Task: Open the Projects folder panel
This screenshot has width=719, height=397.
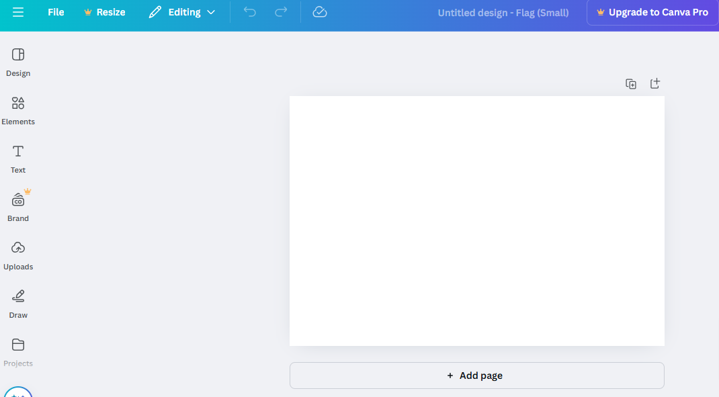Action: 18,352
